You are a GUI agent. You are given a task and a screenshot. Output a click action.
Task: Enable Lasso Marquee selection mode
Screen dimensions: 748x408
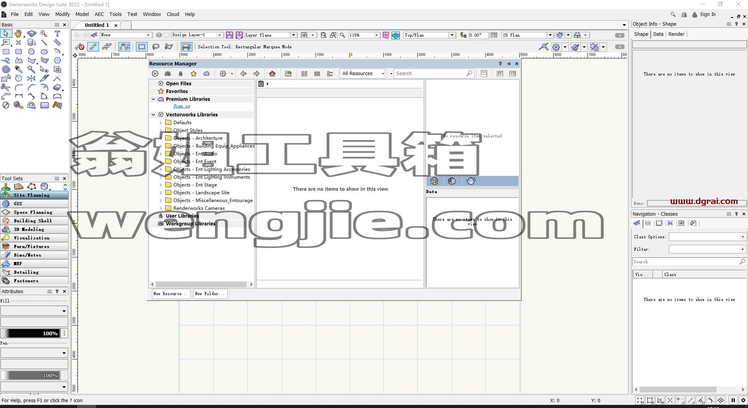coord(156,47)
